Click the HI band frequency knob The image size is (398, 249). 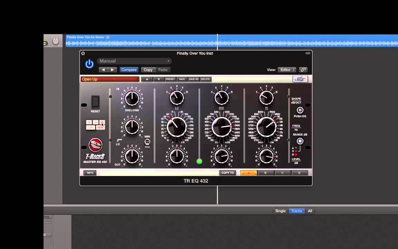pyautogui.click(x=266, y=127)
